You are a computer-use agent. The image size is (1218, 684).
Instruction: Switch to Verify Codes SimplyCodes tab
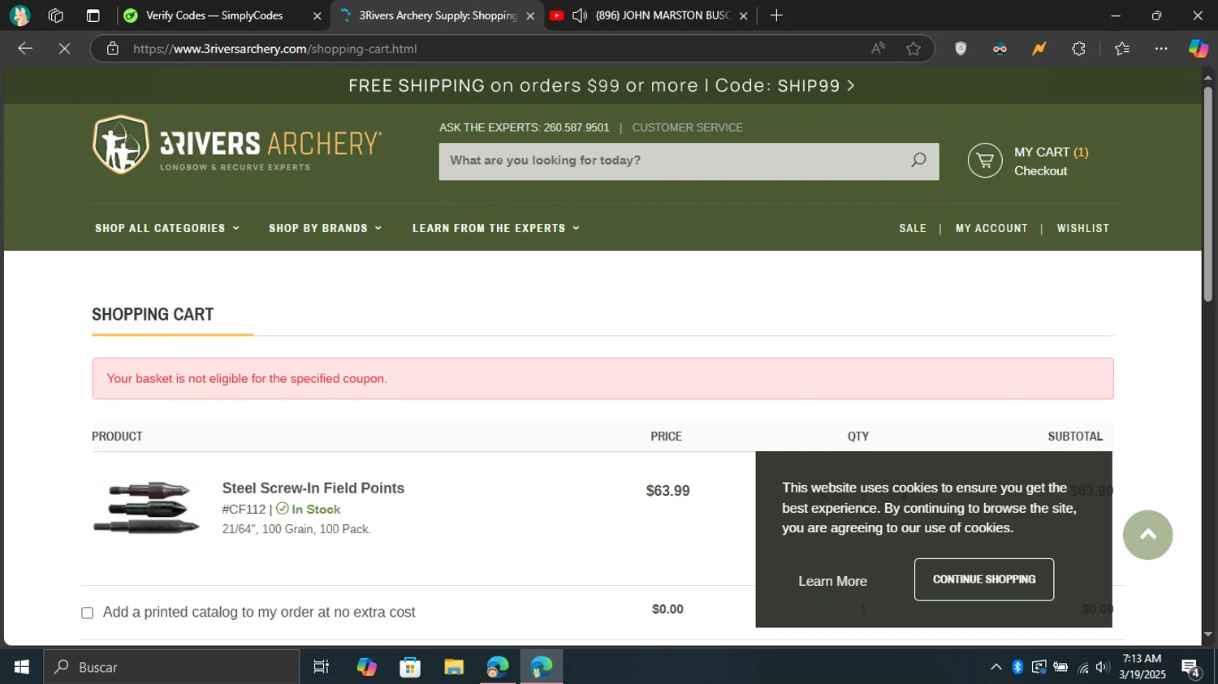(214, 15)
